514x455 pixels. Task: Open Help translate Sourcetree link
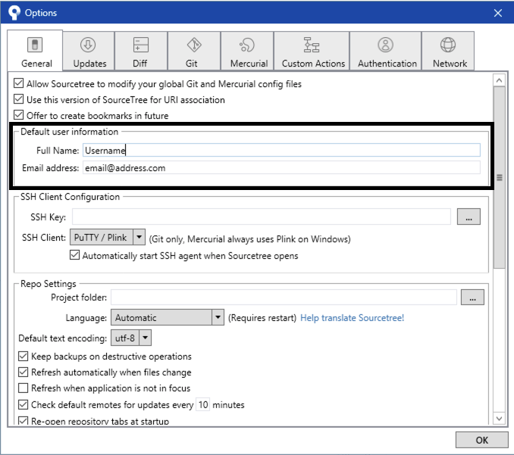coord(352,318)
